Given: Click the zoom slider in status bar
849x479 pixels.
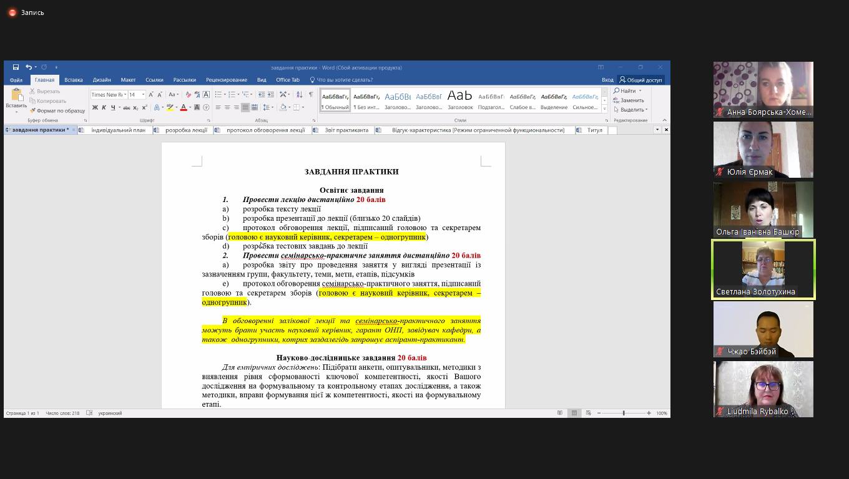Looking at the screenshot, I should point(623,413).
